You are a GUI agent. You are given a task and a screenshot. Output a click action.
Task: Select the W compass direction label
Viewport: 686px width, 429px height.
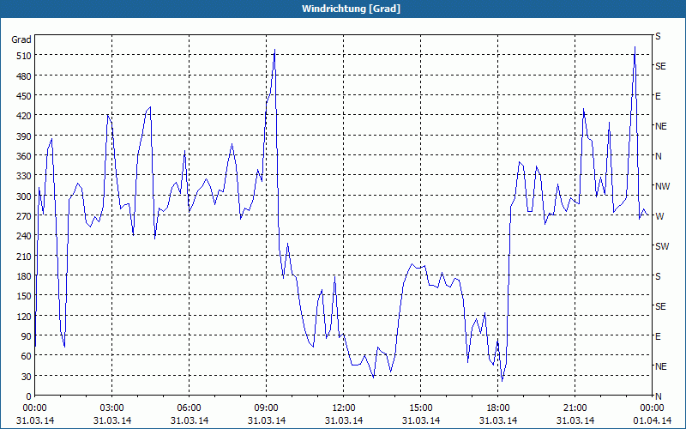pos(659,216)
